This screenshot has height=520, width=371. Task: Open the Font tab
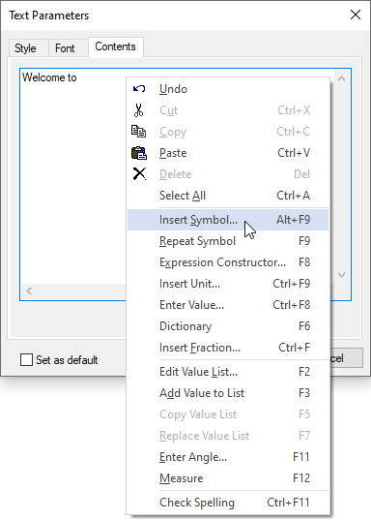65,48
